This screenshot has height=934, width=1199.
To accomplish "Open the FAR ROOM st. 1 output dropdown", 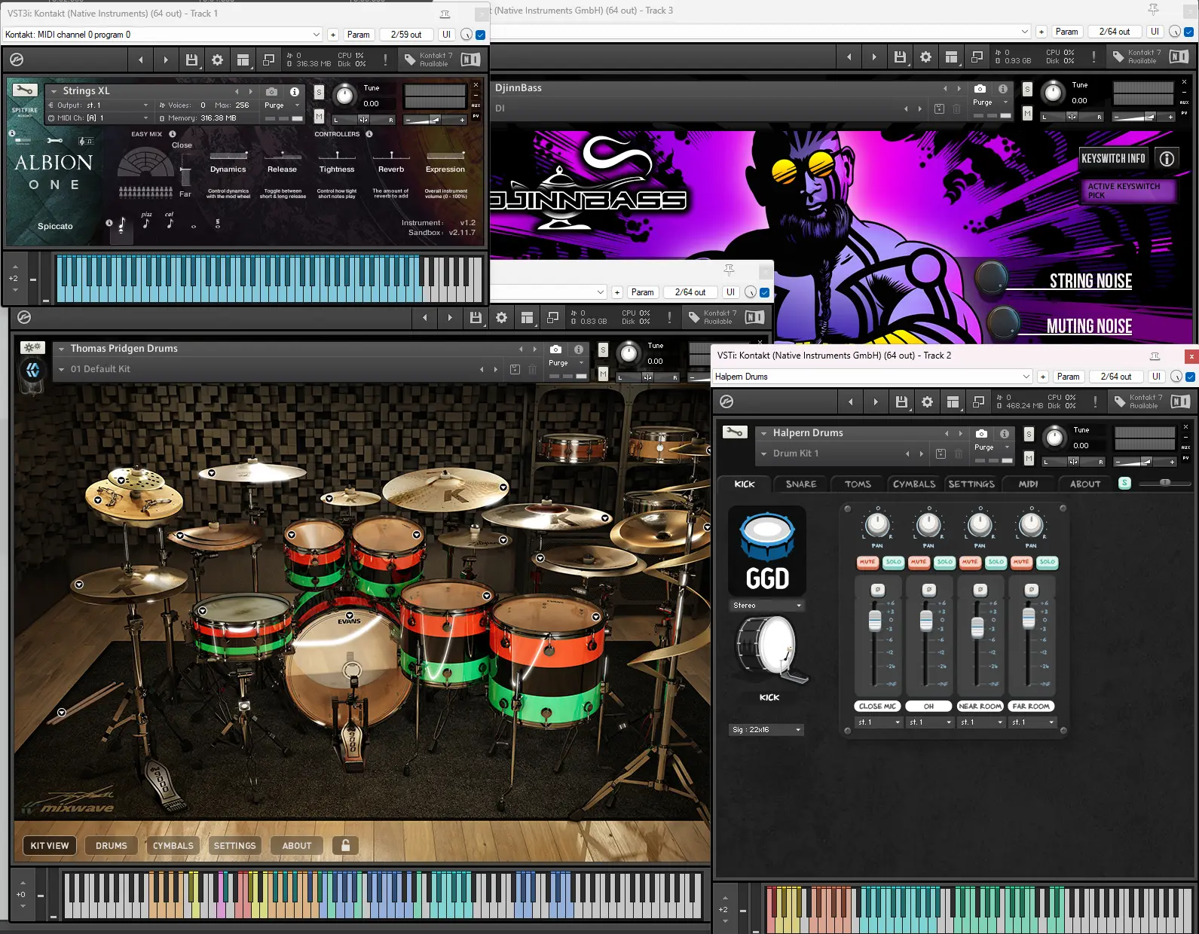I will pos(1032,722).
